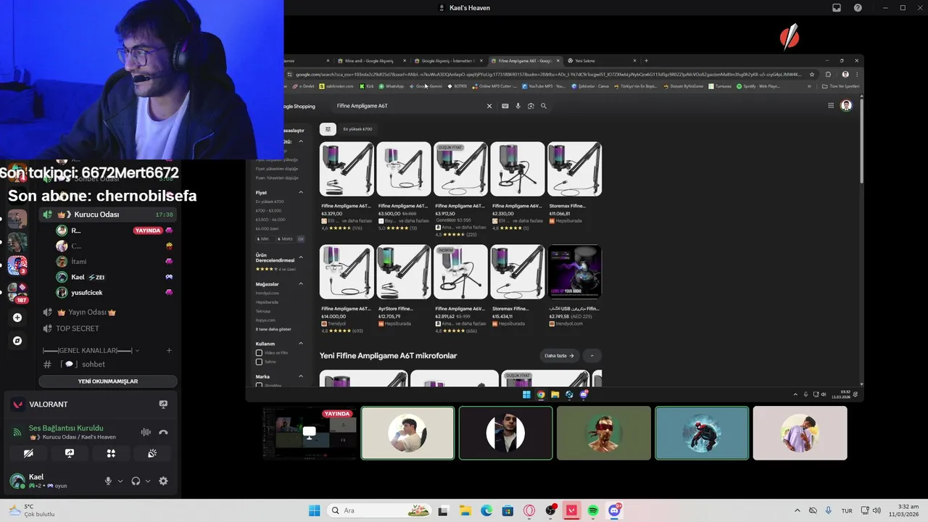The width and height of the screenshot is (928, 522).
Task: Collapse the GENEL KANALLAR category
Action: [91, 351]
